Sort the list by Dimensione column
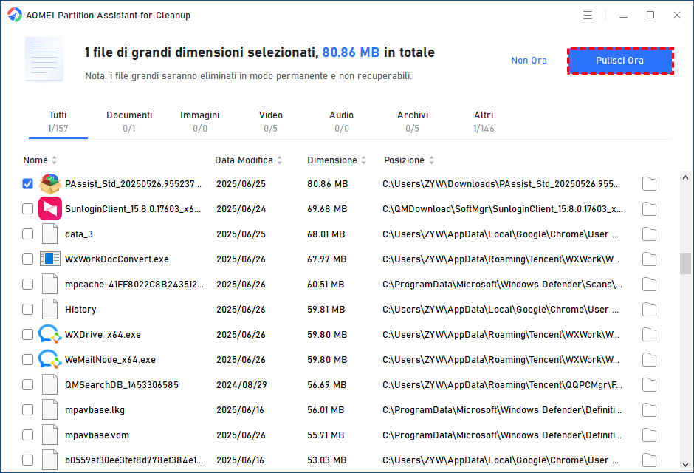 (x=337, y=160)
